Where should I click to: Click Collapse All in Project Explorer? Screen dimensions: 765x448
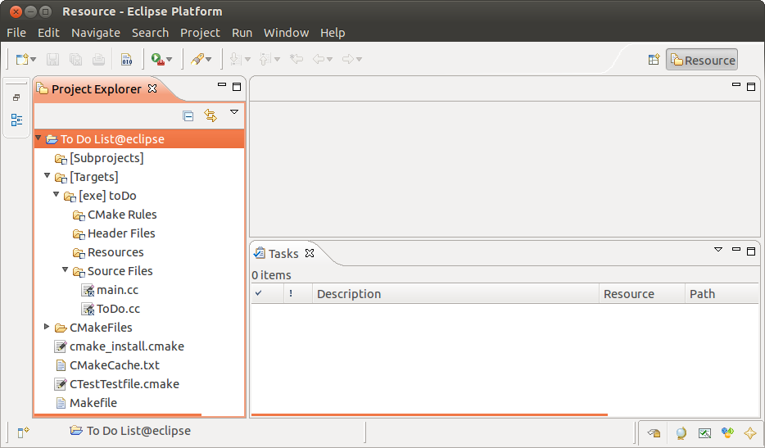tap(188, 115)
